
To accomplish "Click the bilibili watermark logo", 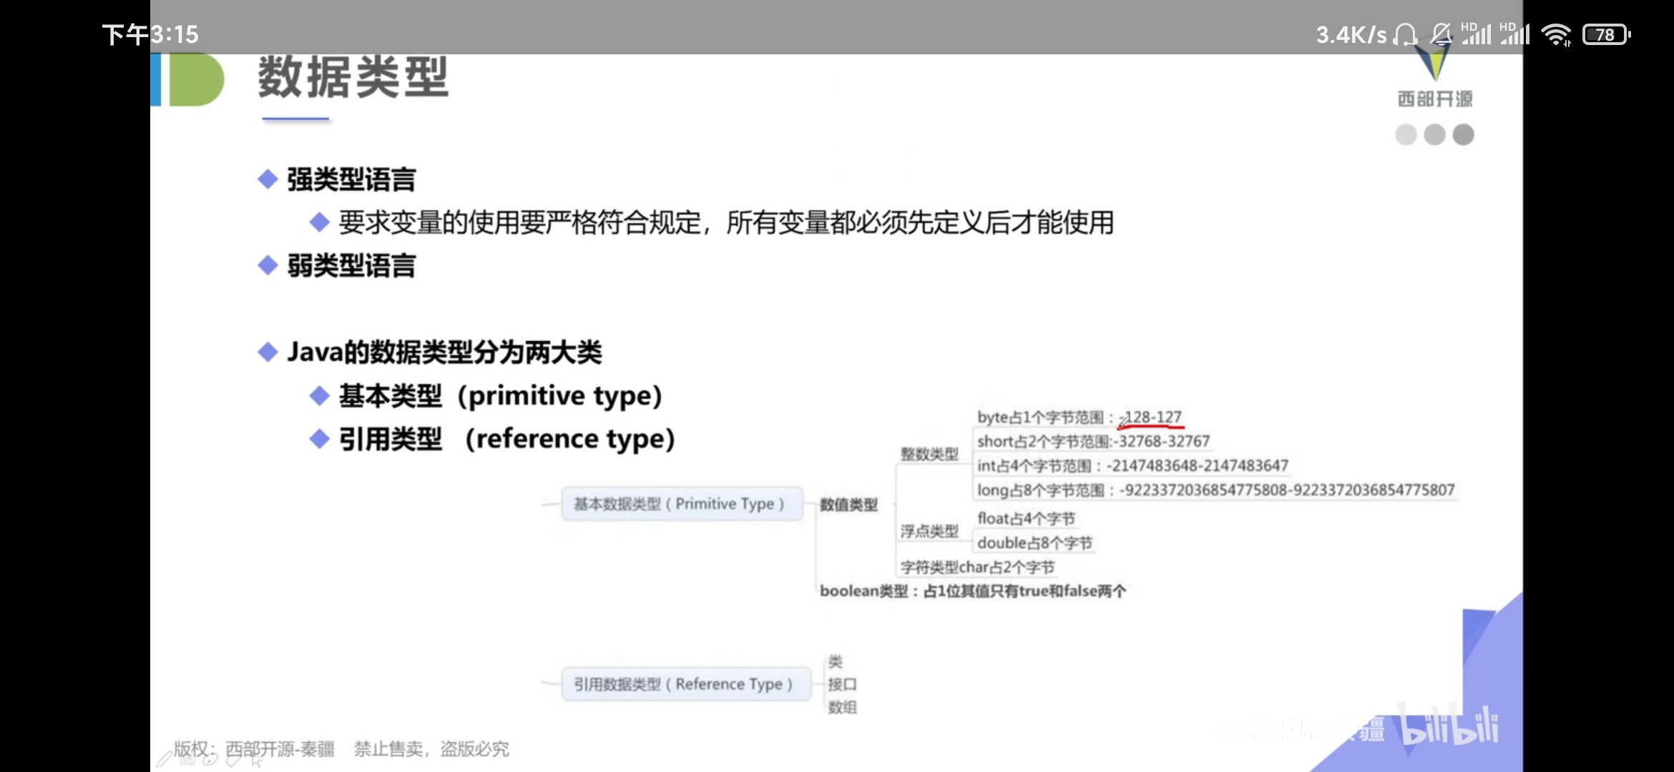I will pyautogui.click(x=1449, y=728).
